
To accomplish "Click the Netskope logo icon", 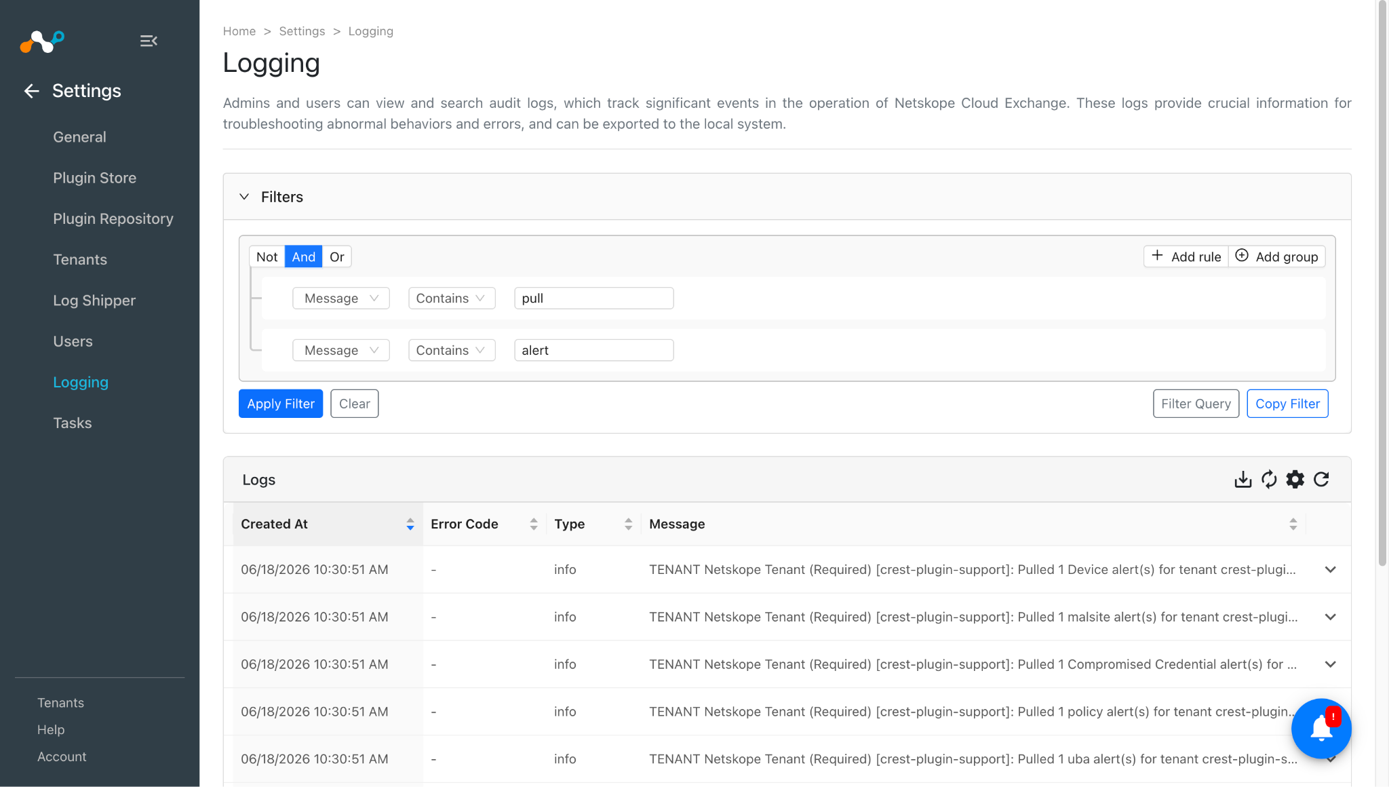I will coord(42,41).
